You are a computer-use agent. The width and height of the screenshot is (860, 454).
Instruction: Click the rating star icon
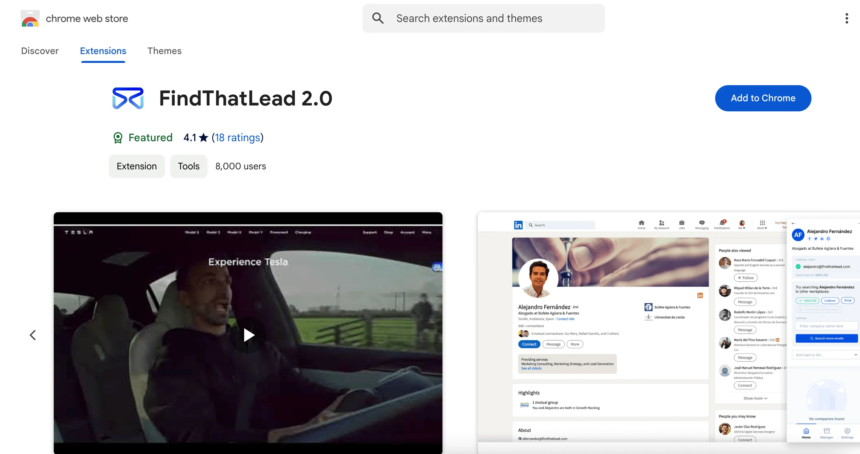203,138
